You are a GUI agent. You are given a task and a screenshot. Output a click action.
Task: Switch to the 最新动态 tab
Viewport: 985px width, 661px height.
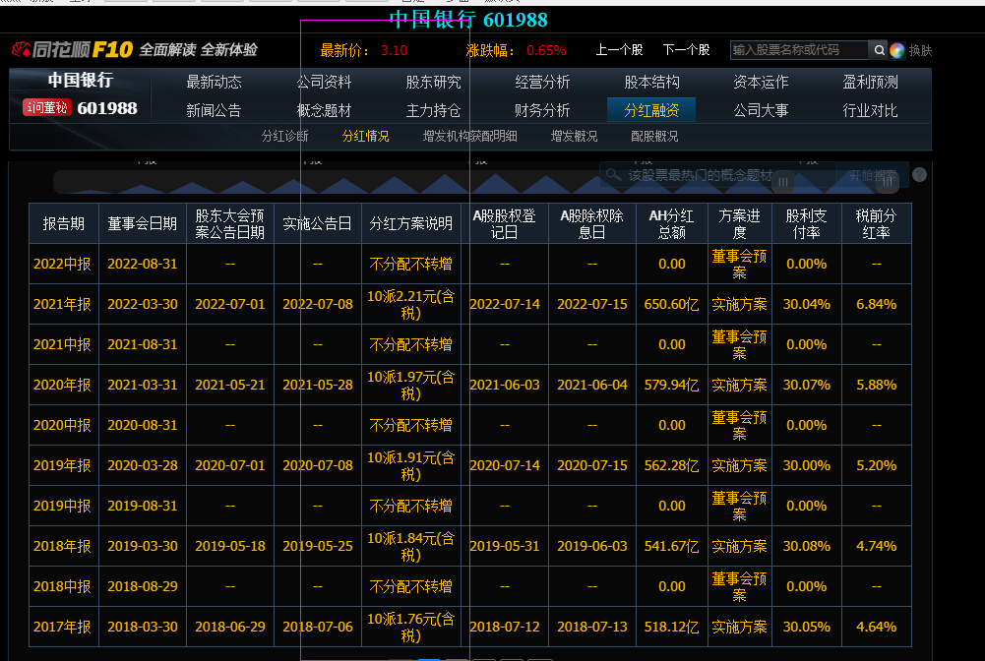[x=214, y=83]
